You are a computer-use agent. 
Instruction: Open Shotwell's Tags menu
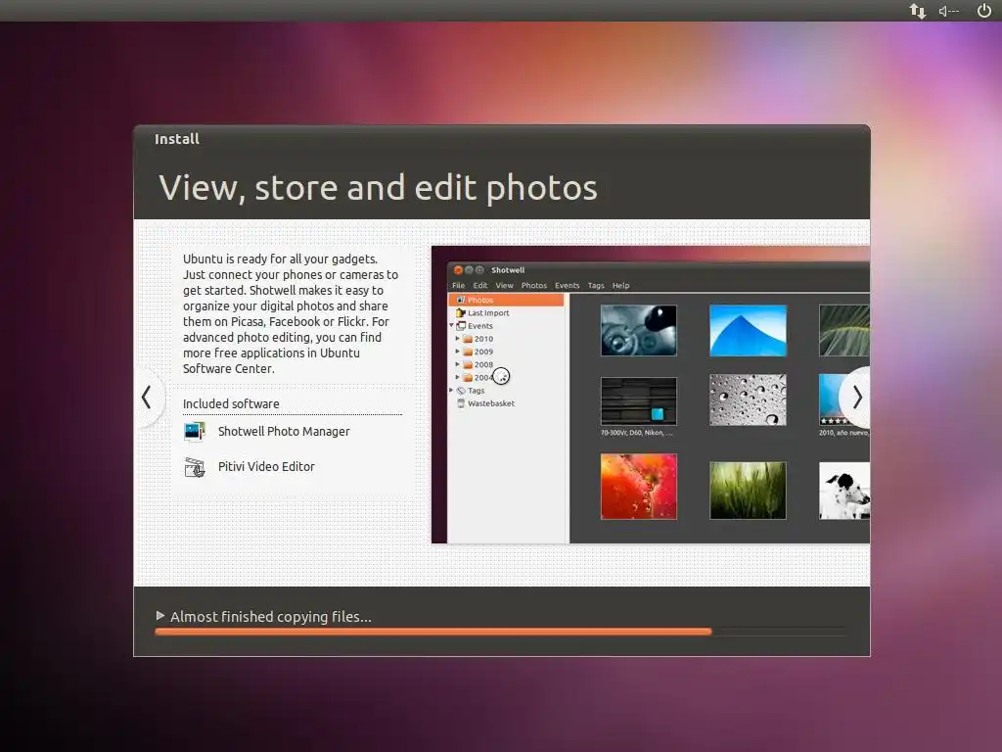[x=596, y=286]
